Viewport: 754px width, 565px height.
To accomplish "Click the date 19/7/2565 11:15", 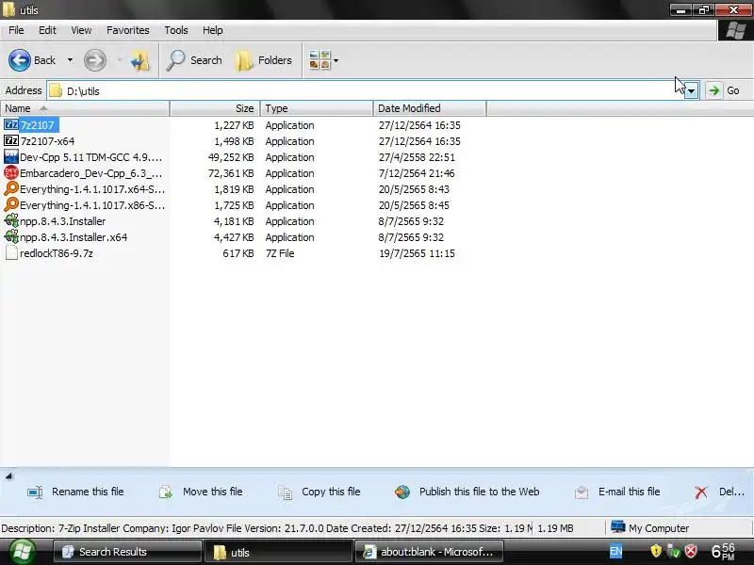I will [x=417, y=253].
